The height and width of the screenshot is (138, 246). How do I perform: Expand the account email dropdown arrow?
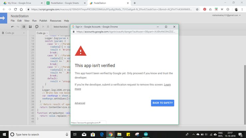(x=240, y=15)
